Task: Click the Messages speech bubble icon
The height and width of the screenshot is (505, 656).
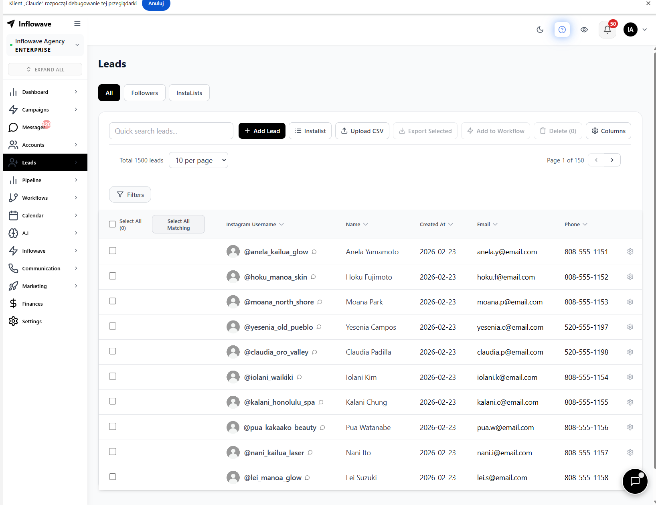Action: [x=13, y=127]
